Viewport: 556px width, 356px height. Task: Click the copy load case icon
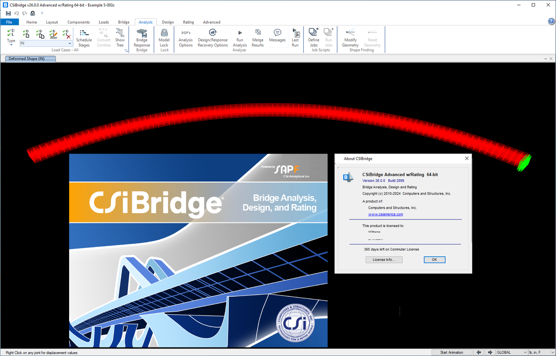tap(40, 34)
